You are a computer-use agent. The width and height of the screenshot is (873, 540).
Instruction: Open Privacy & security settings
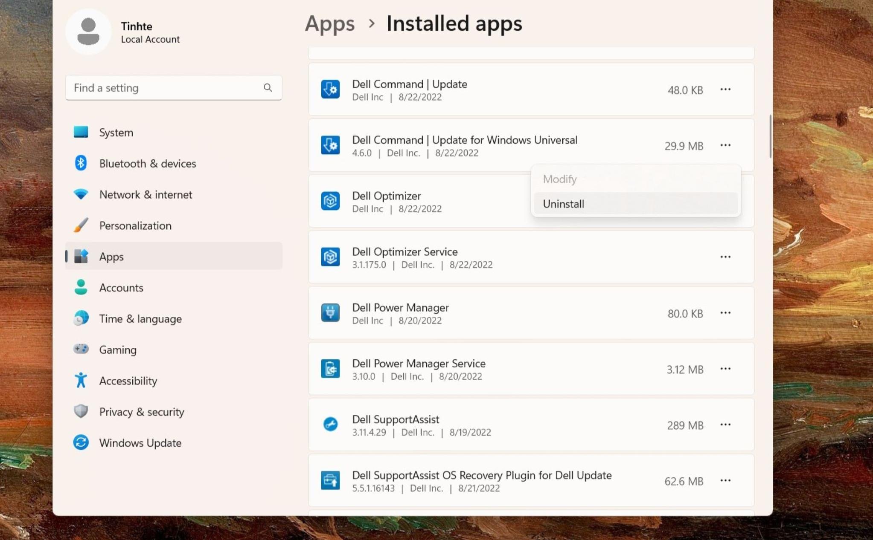(141, 412)
